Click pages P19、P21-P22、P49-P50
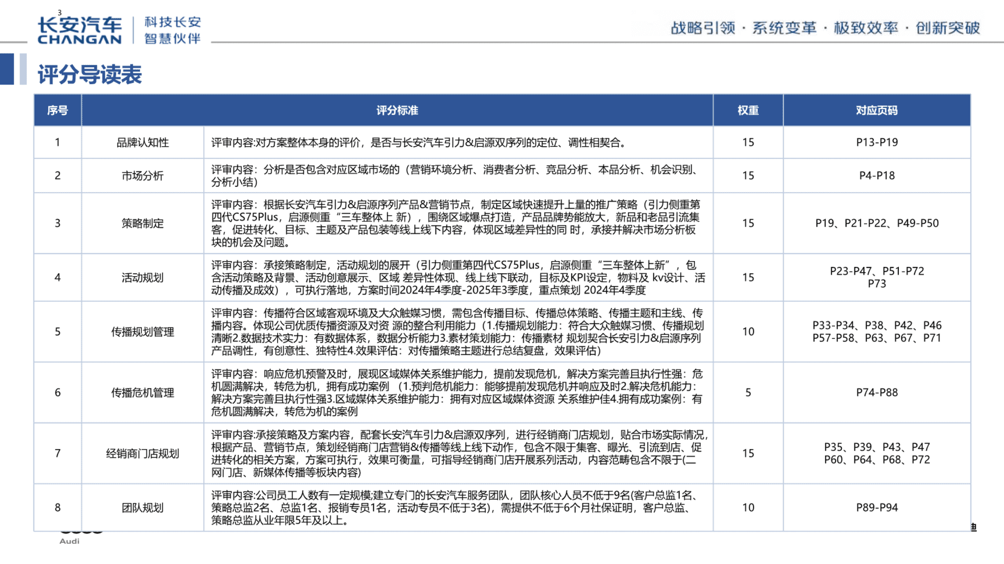This screenshot has height=564, width=1004. (x=877, y=223)
